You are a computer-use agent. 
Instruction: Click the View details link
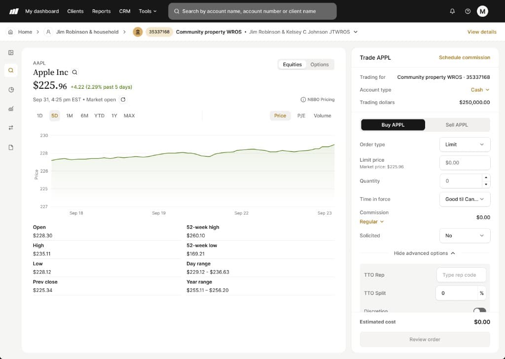click(x=482, y=32)
